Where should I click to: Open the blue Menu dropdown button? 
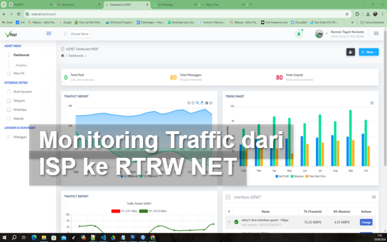point(368,52)
